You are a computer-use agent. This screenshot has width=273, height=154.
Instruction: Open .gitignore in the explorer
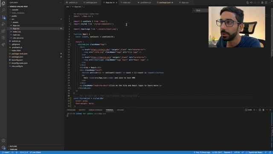(x=16, y=44)
